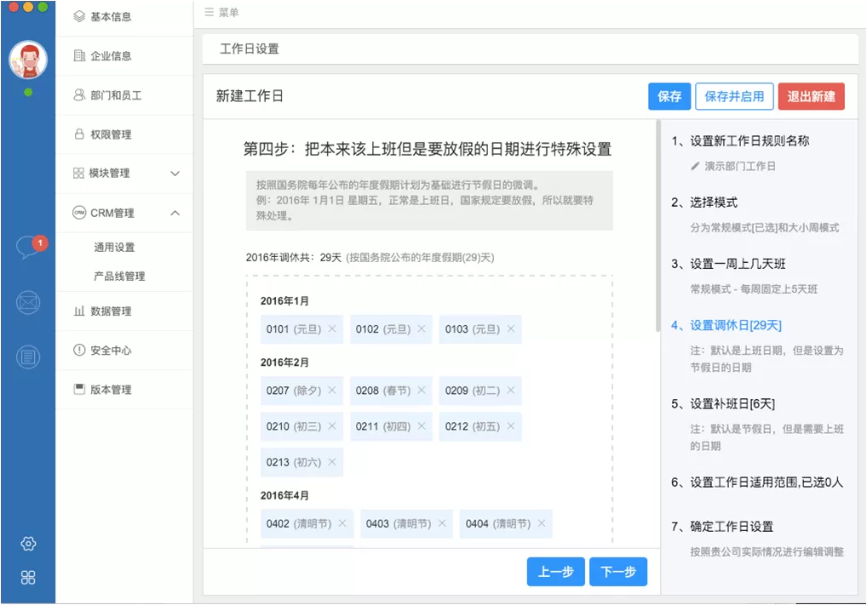
Task: Open 基本信息 menu item
Action: [x=124, y=17]
